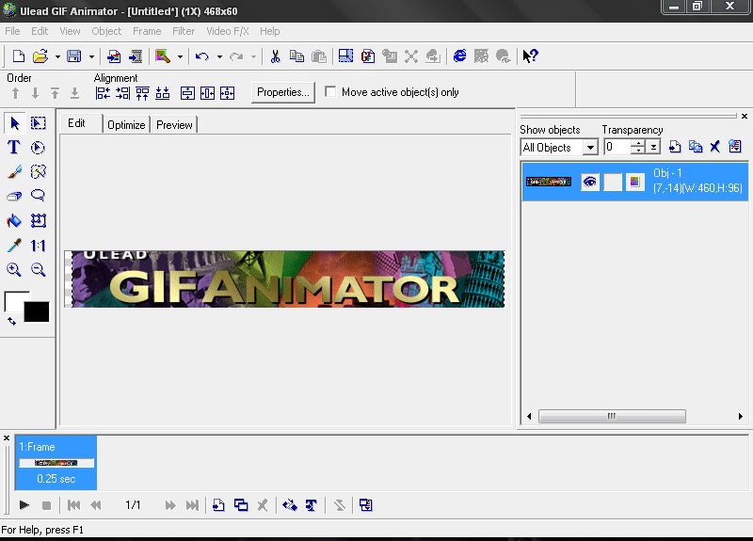Click the Cut scissors icon
Screen dimensions: 753x541
(x=275, y=56)
